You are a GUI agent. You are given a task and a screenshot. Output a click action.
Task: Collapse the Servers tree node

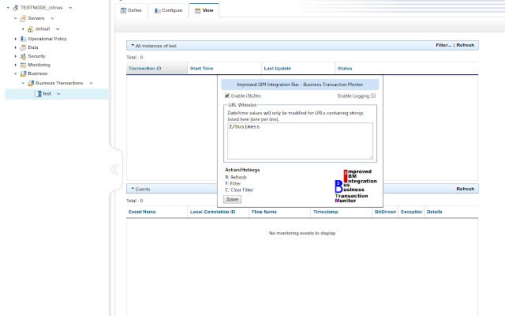(x=16, y=18)
